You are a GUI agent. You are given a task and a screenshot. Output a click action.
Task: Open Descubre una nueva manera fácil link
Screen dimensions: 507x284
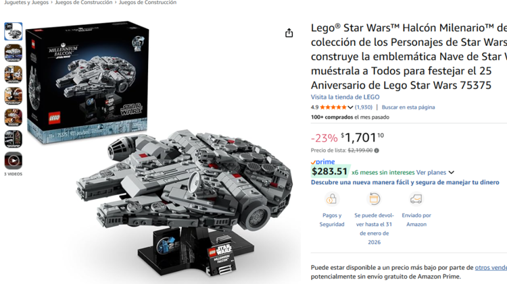(x=405, y=182)
